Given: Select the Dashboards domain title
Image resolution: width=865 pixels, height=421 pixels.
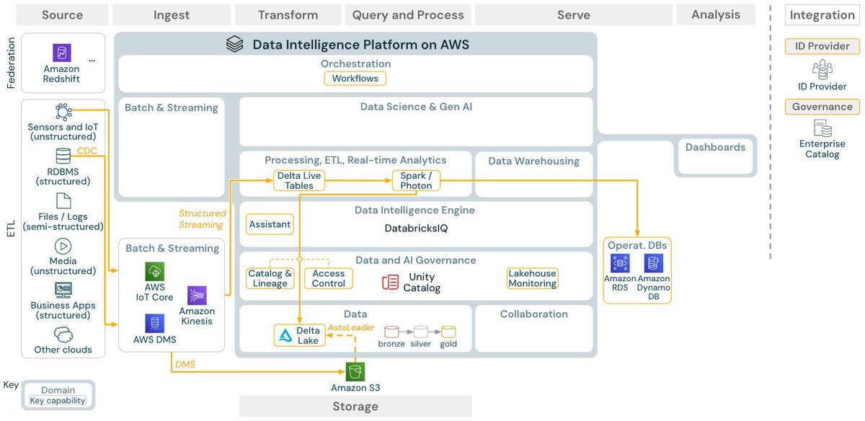Looking at the screenshot, I should point(715,147).
